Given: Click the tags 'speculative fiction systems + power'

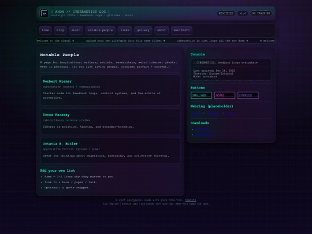Looking at the screenshot, I should (71, 149).
